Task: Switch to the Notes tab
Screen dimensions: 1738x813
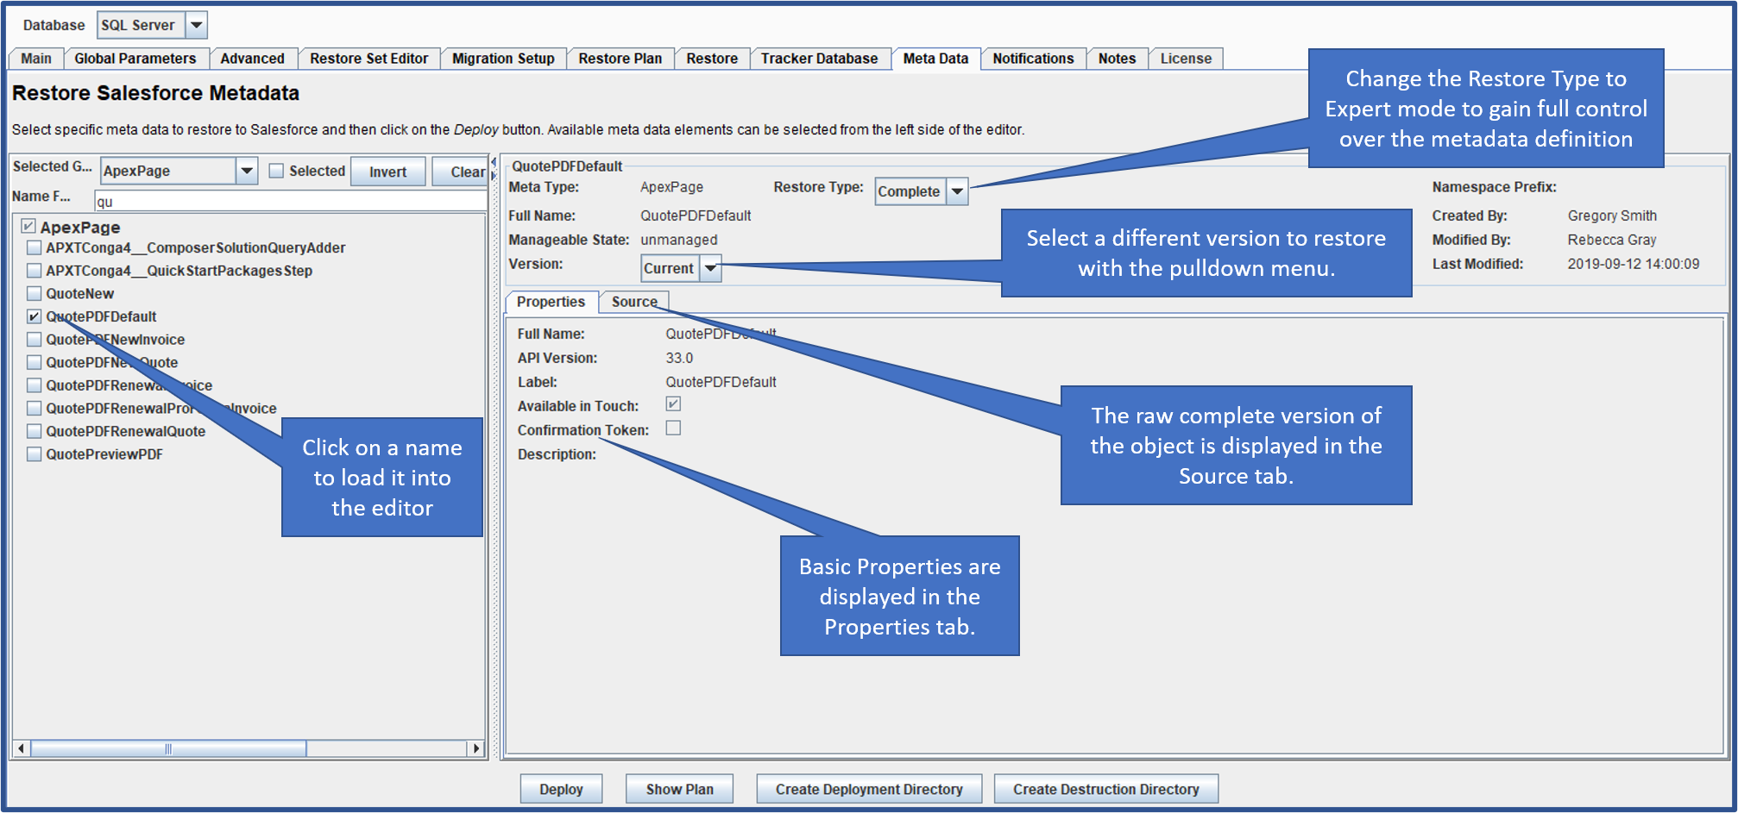Action: click(x=1117, y=59)
